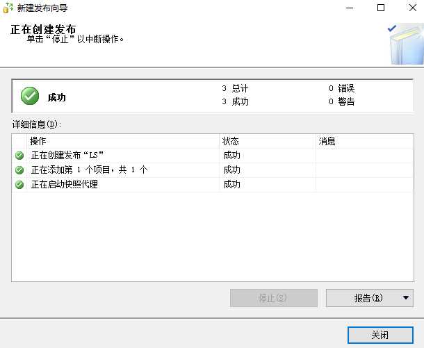
Task: Close the 新建发布向导 window
Action: point(413,8)
